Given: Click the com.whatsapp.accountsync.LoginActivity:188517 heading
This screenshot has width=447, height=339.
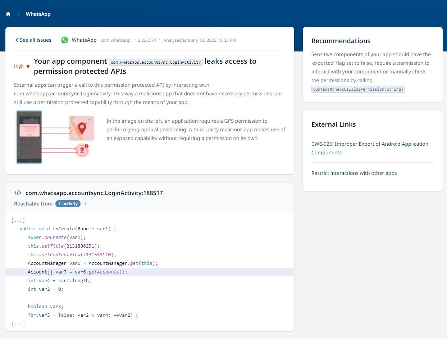Looking at the screenshot, I should click(x=94, y=193).
